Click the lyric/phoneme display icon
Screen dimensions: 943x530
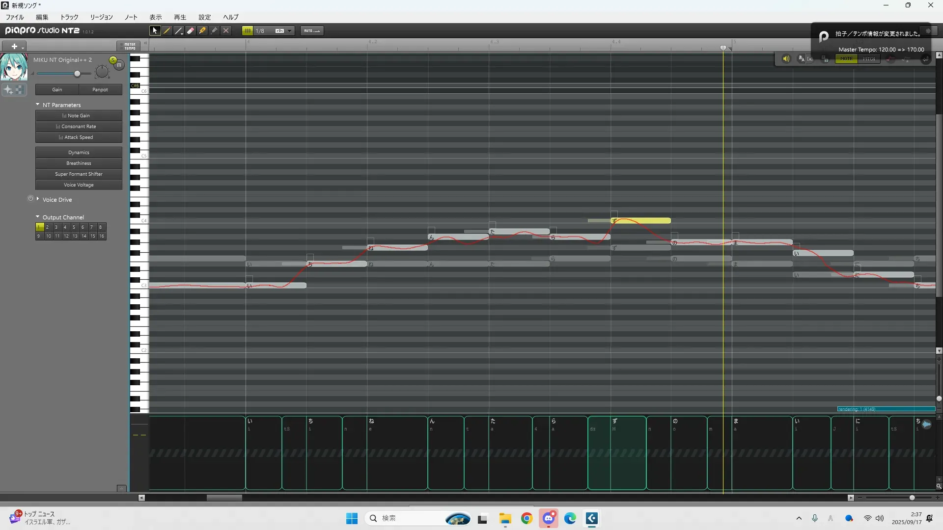[802, 58]
